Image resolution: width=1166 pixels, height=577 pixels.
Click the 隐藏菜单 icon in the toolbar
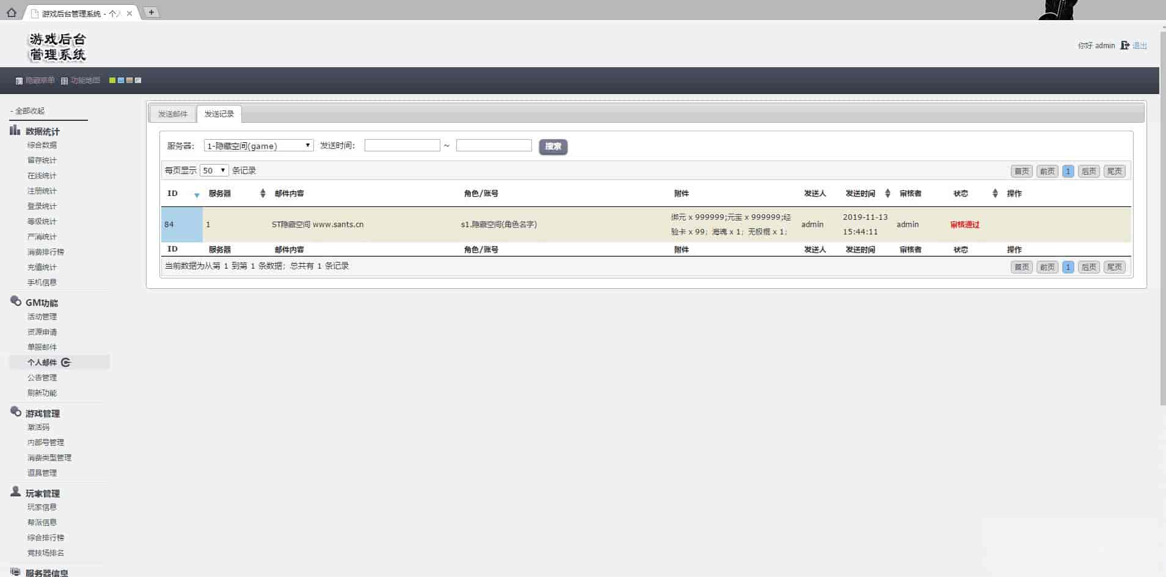(19, 81)
